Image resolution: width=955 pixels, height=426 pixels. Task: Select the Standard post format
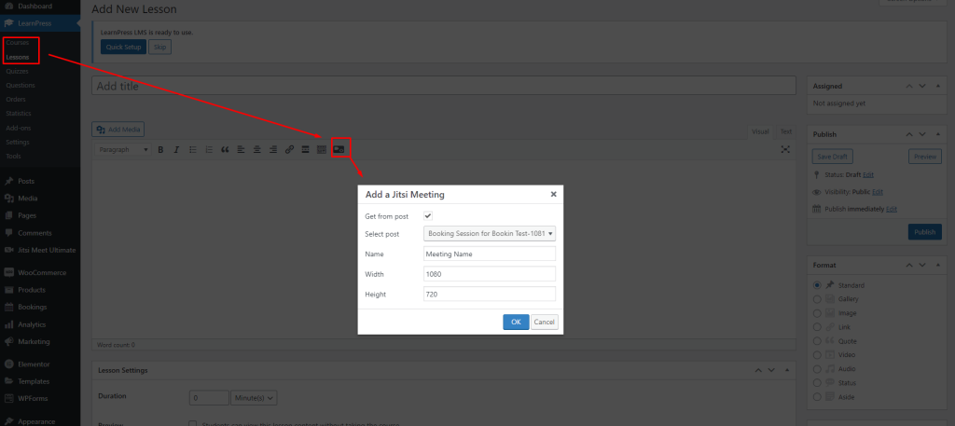[817, 285]
